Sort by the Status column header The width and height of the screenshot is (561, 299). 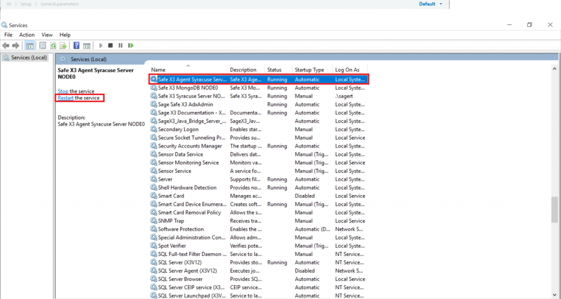click(278, 69)
